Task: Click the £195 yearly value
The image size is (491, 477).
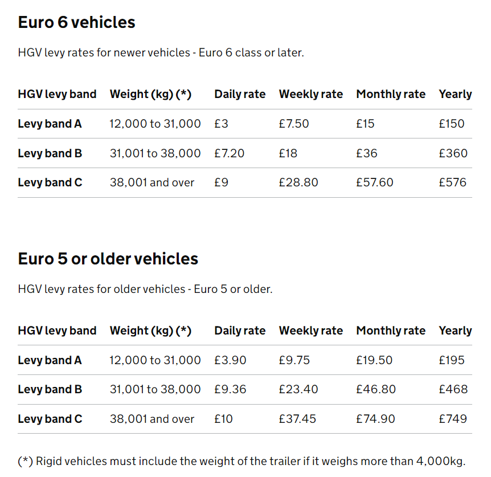Action: (x=452, y=360)
